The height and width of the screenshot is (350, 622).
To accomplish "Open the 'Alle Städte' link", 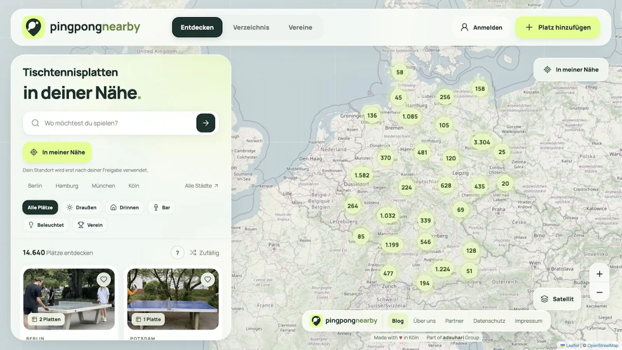I will pos(201,185).
